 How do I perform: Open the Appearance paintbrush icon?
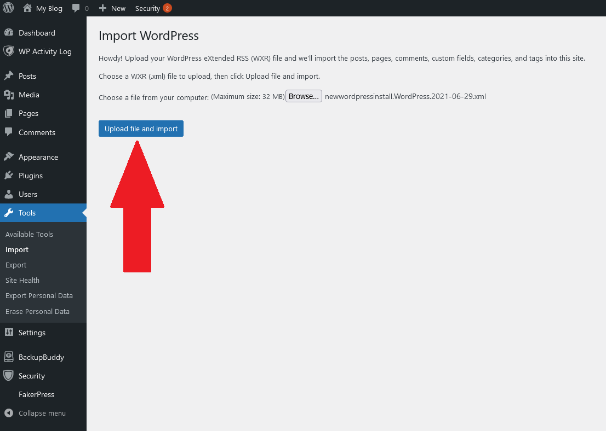9,156
